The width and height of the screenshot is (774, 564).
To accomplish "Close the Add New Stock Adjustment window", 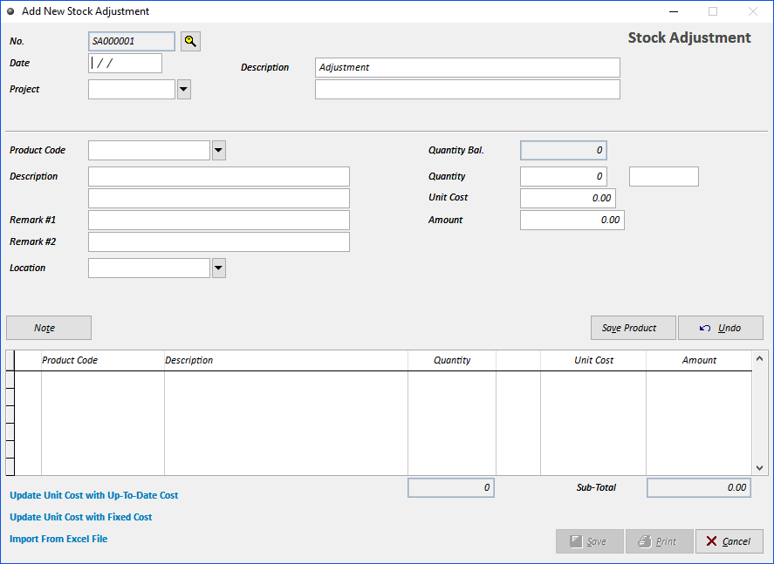I will tap(752, 11).
